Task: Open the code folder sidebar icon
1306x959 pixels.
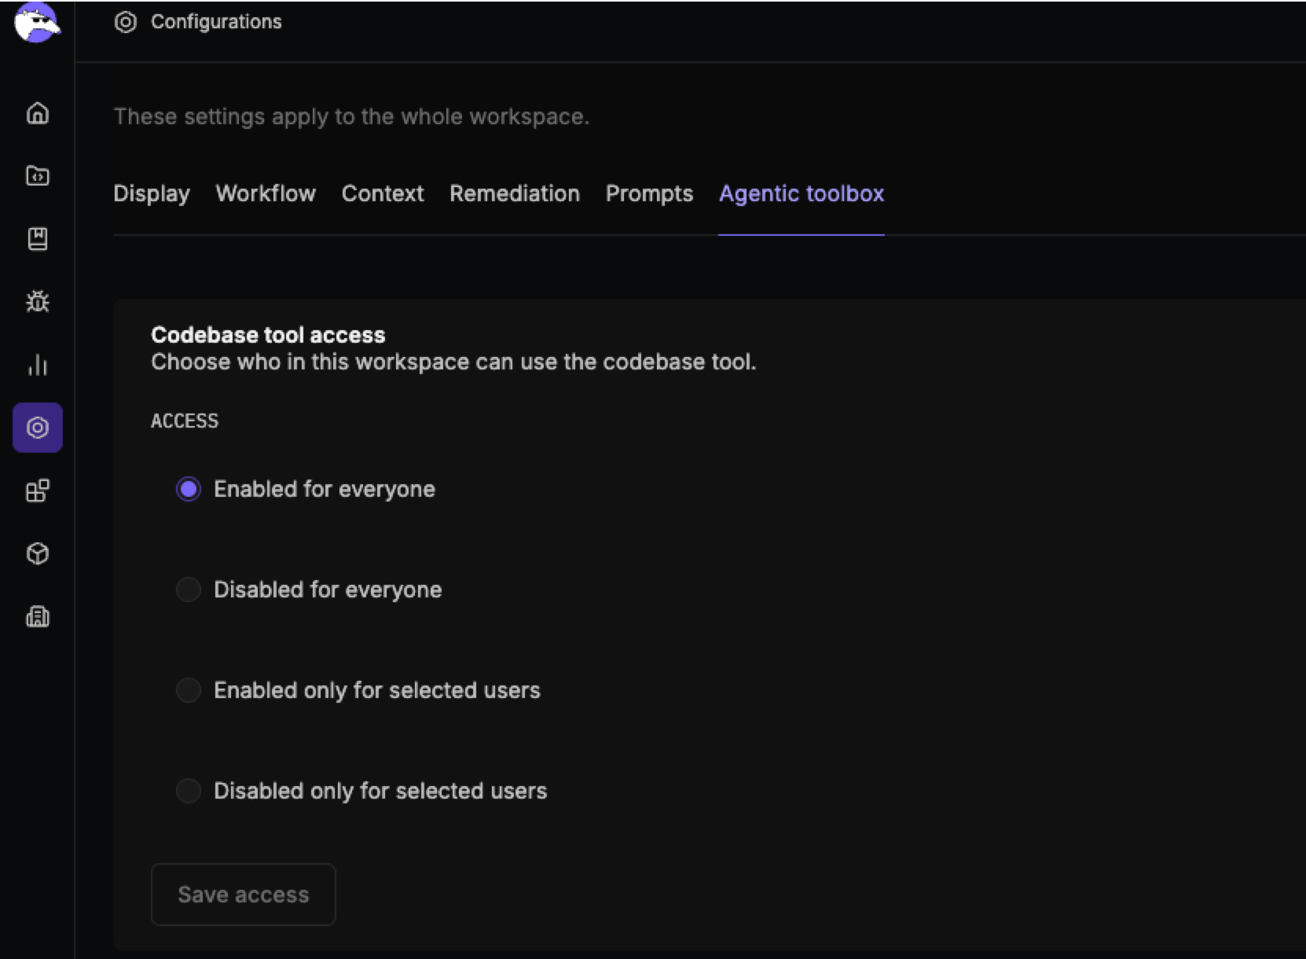Action: point(38,175)
